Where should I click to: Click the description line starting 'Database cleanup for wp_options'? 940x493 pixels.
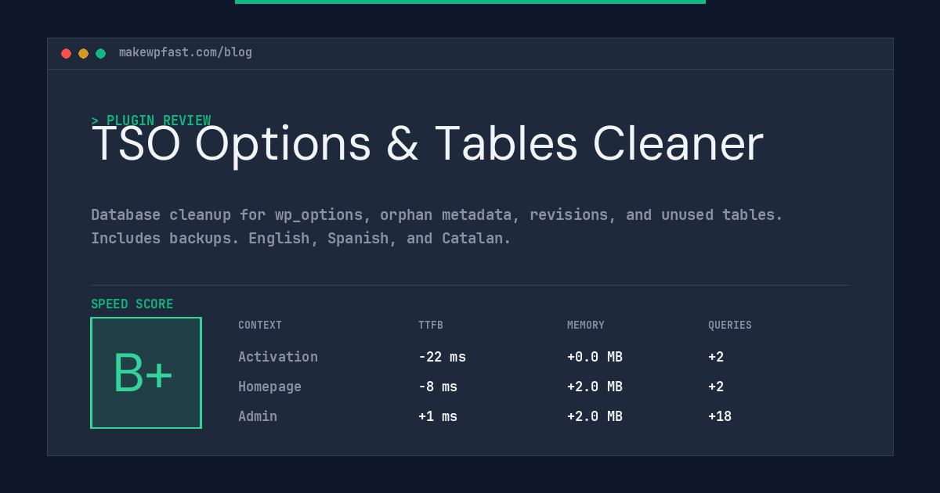tap(437, 215)
